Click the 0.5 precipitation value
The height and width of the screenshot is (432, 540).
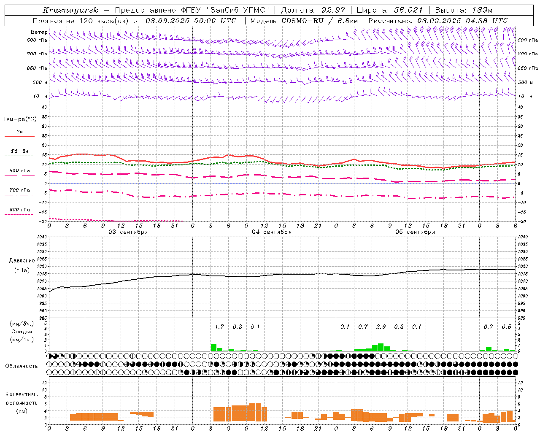506,327
